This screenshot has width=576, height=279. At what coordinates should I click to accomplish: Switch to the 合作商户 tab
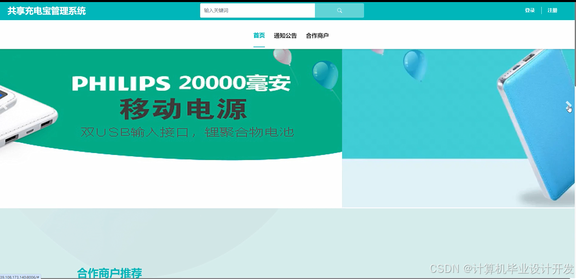point(317,35)
